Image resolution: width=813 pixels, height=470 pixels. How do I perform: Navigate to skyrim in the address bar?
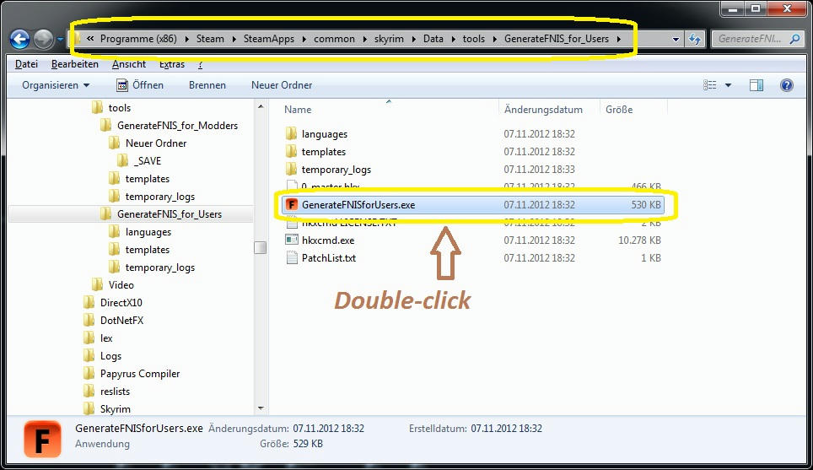(389, 39)
